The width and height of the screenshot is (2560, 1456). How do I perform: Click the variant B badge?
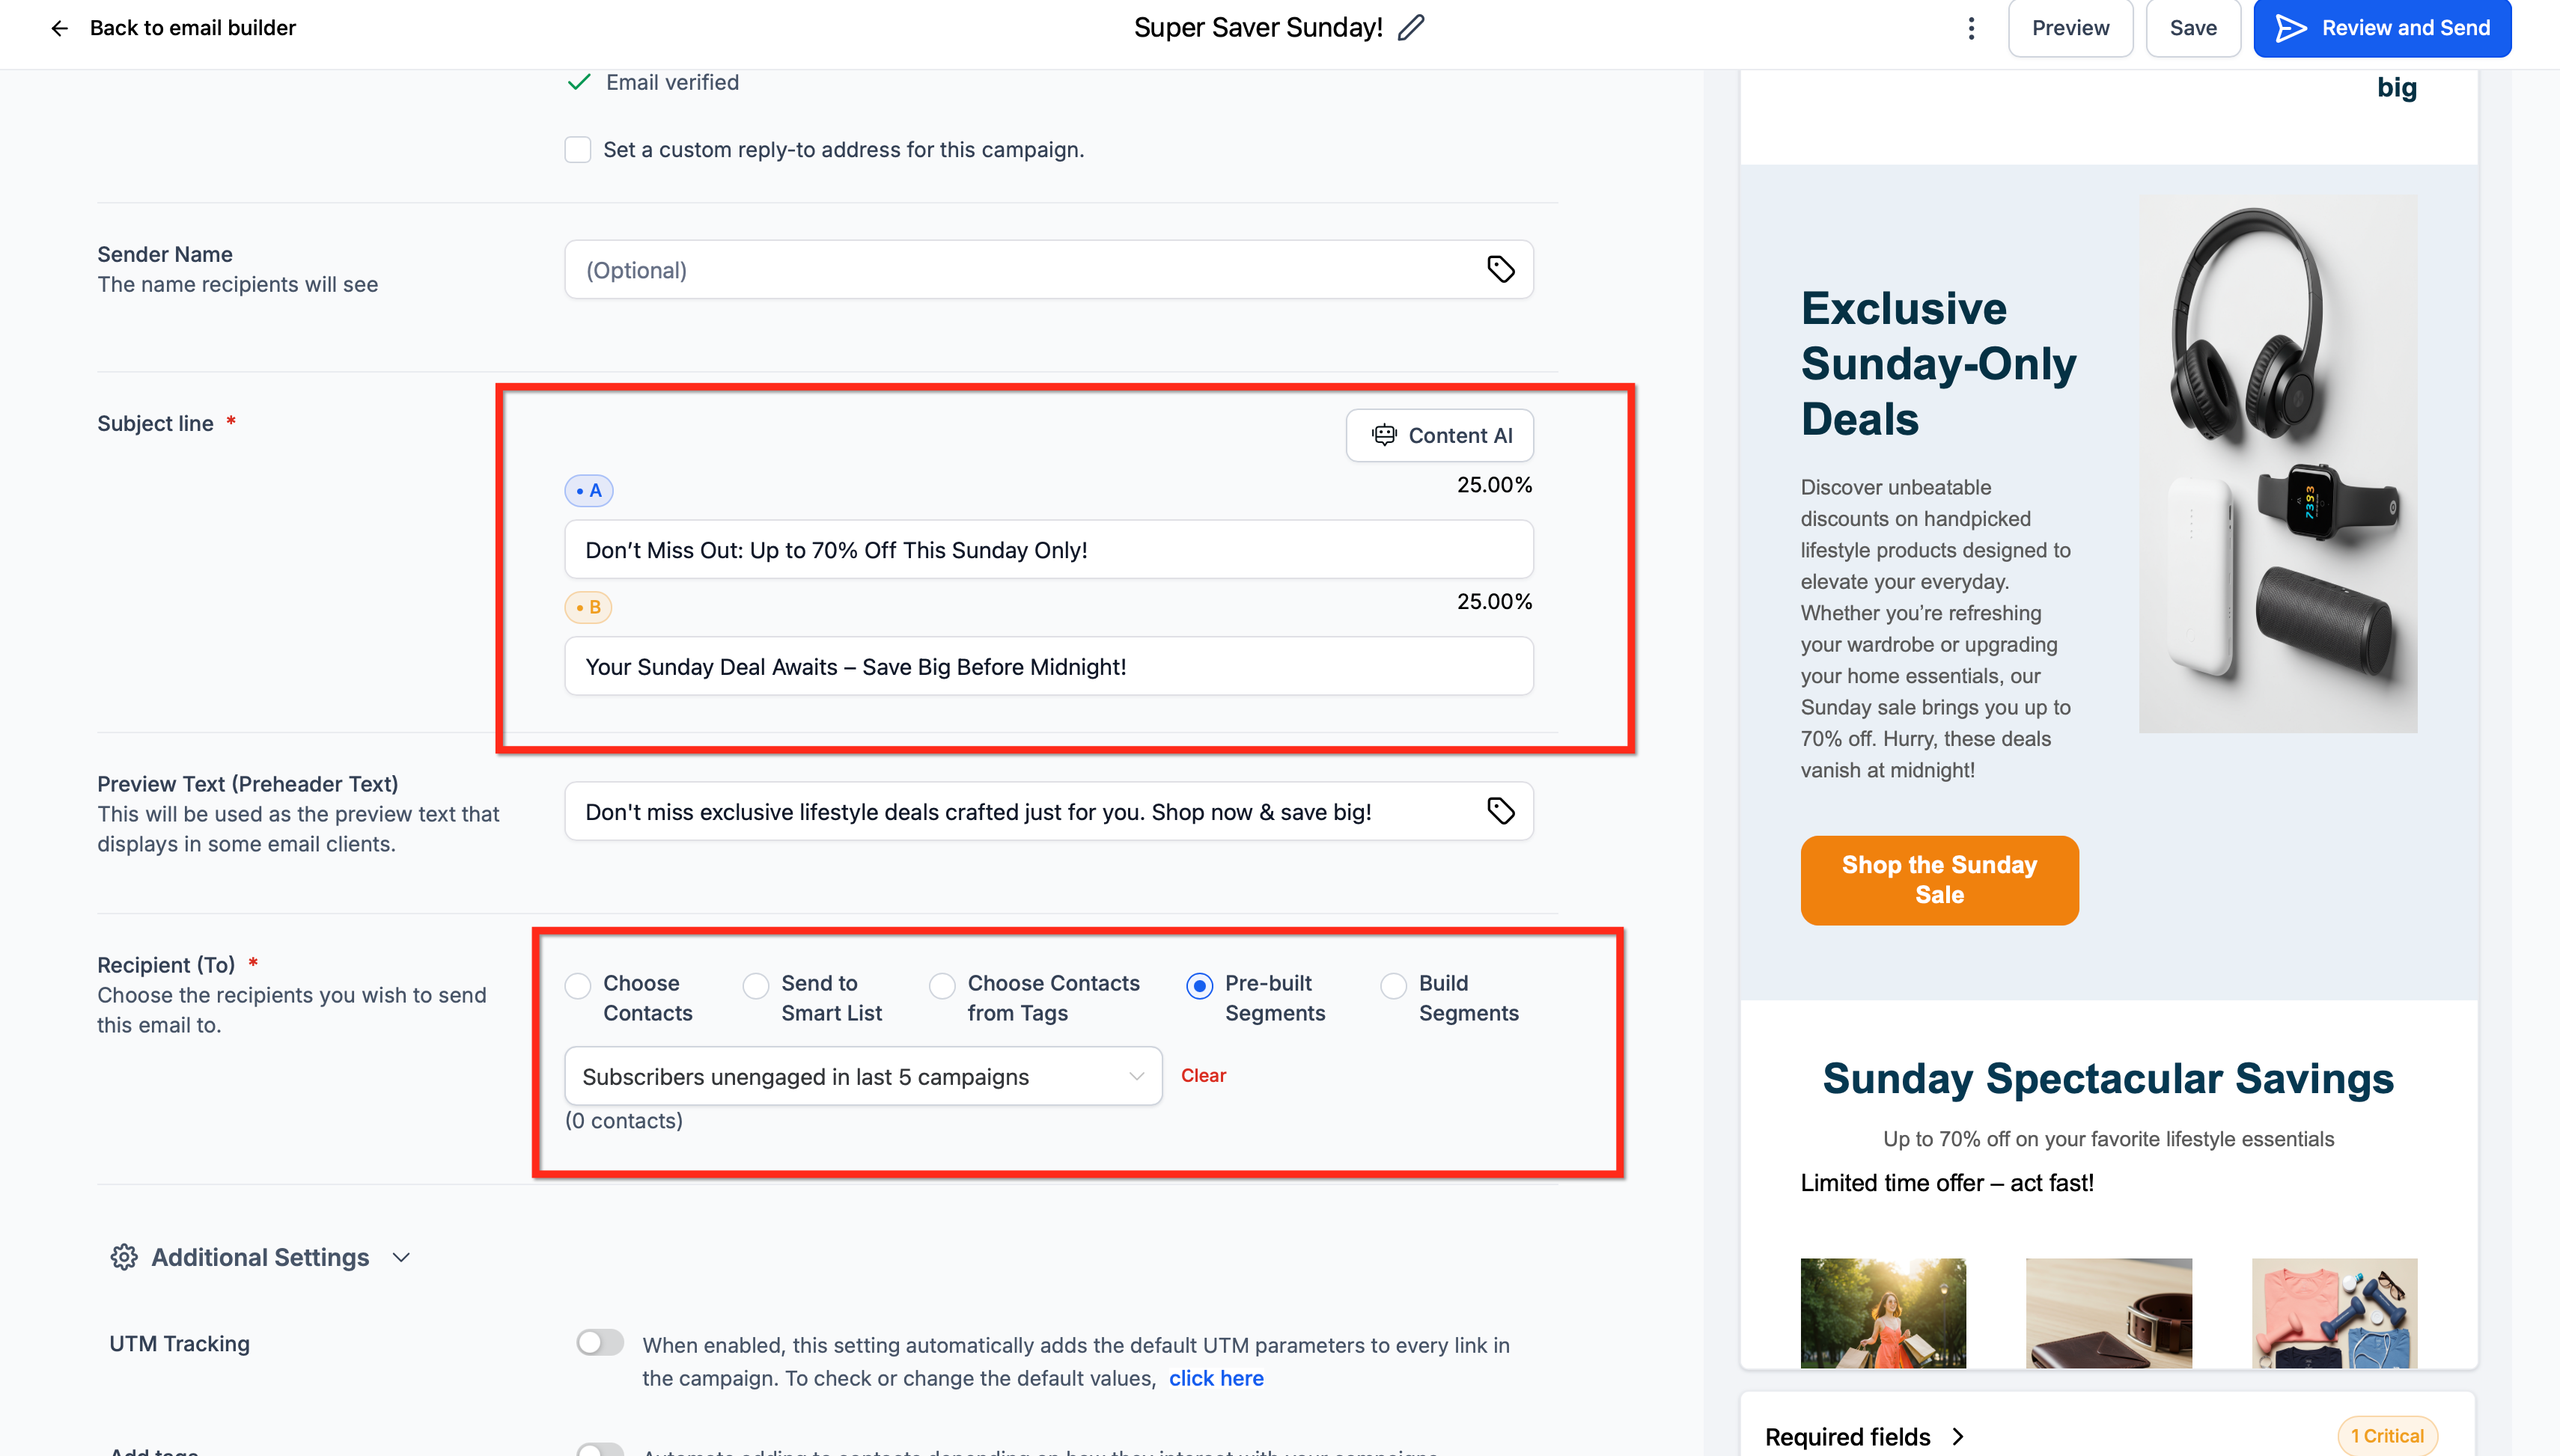[588, 607]
